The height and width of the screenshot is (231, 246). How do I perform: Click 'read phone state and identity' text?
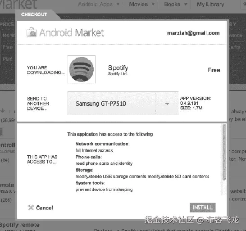tap(104, 163)
